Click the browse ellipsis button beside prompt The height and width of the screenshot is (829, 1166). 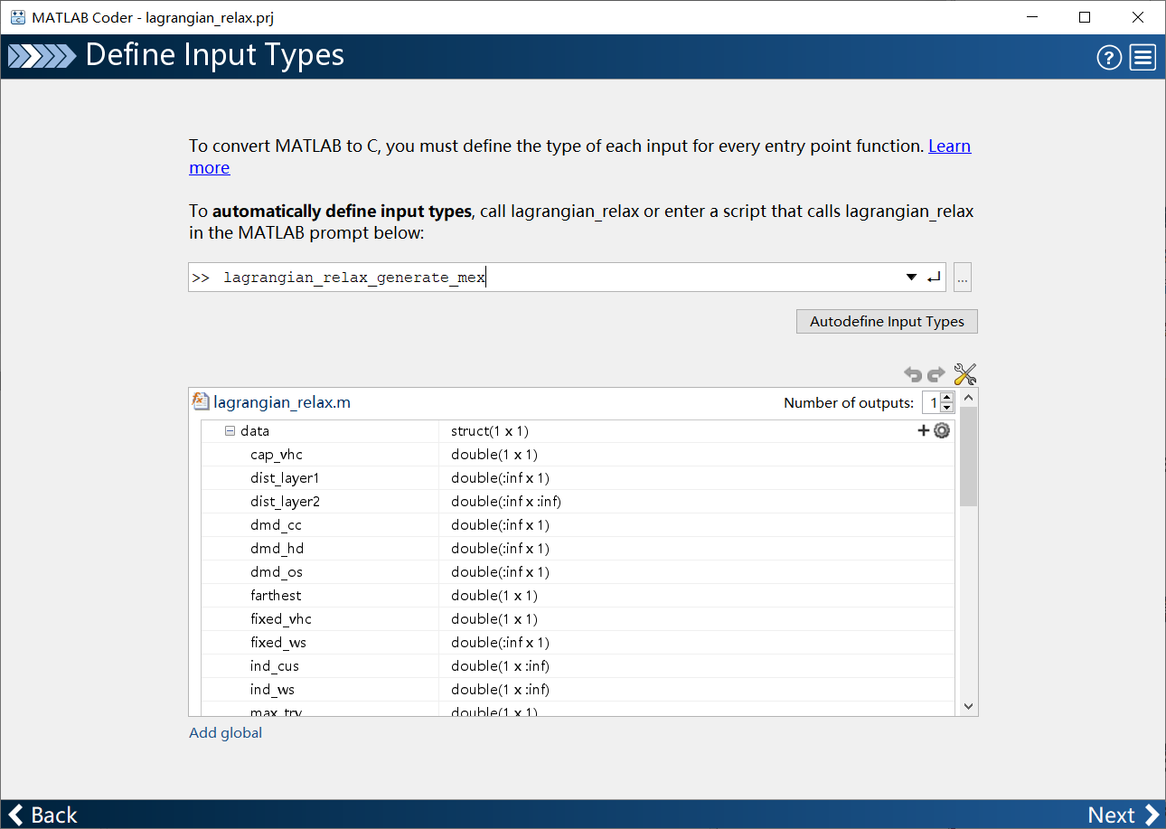tap(963, 278)
